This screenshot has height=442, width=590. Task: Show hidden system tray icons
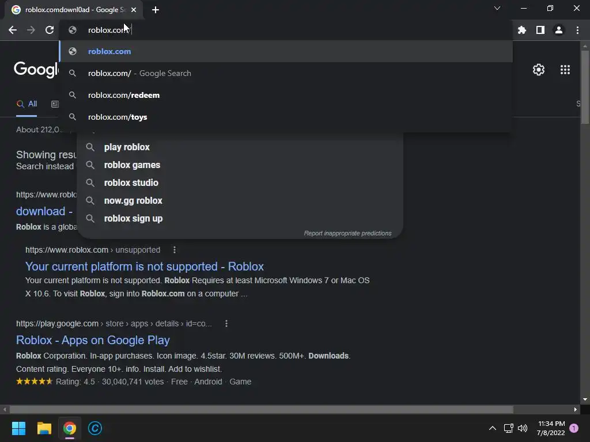click(492, 428)
